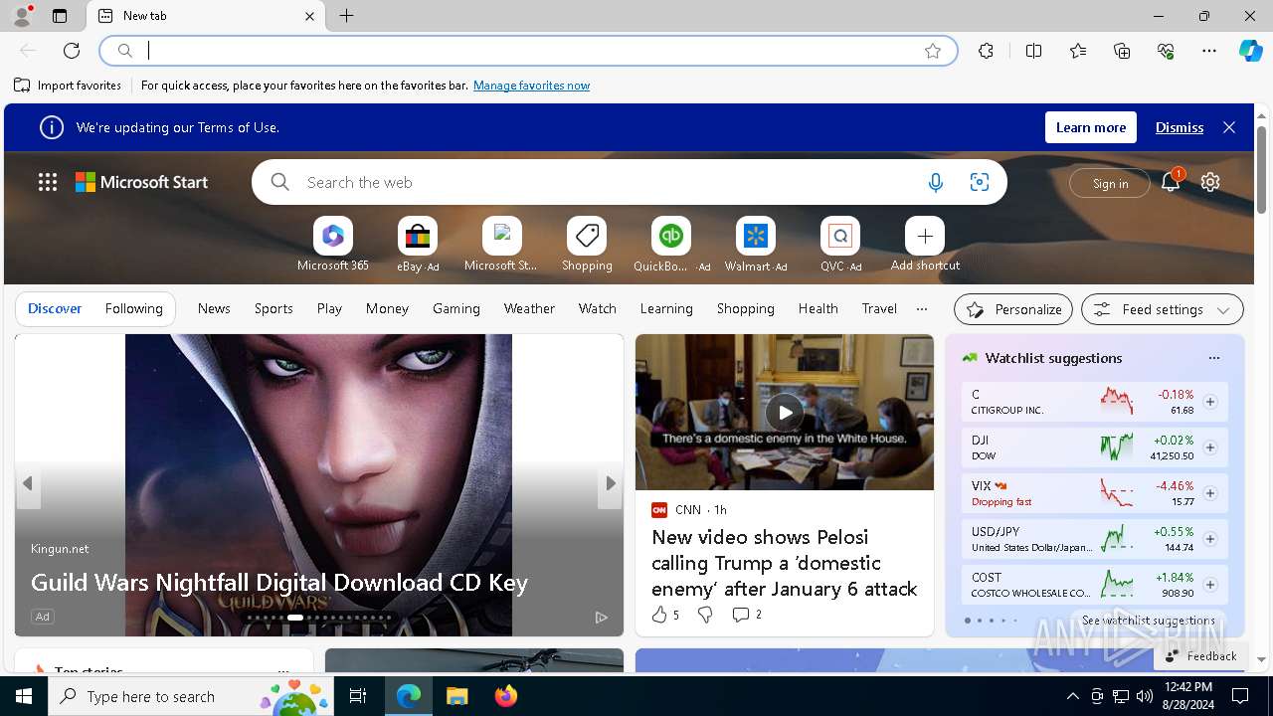The image size is (1273, 716).
Task: Add Citigroup to watchlist
Action: 1210,402
